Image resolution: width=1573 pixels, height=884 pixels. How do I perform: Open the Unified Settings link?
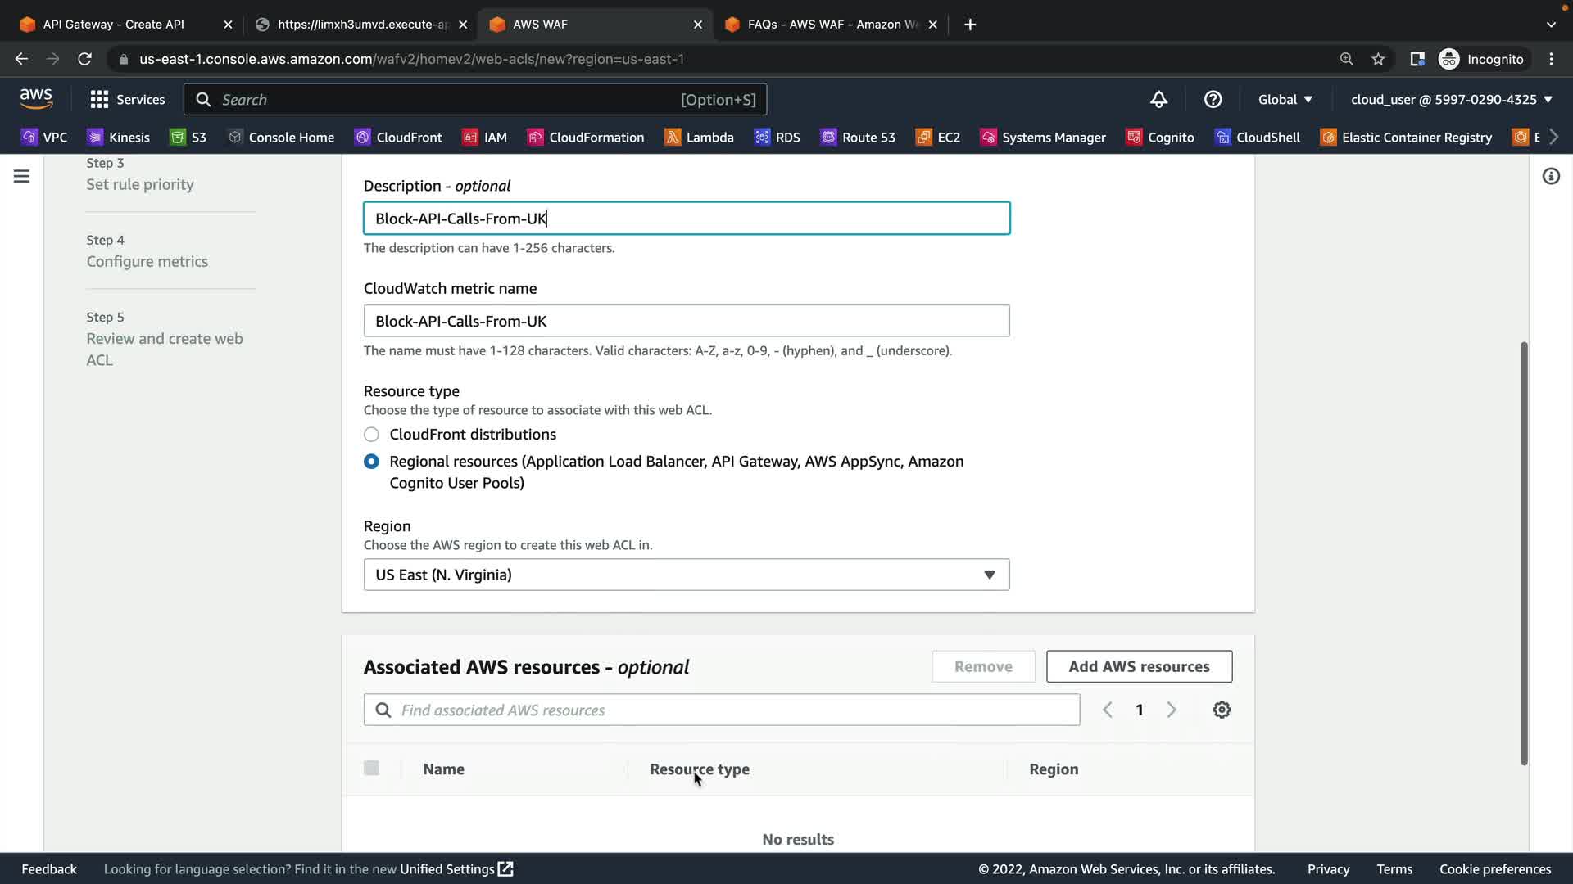click(x=456, y=869)
